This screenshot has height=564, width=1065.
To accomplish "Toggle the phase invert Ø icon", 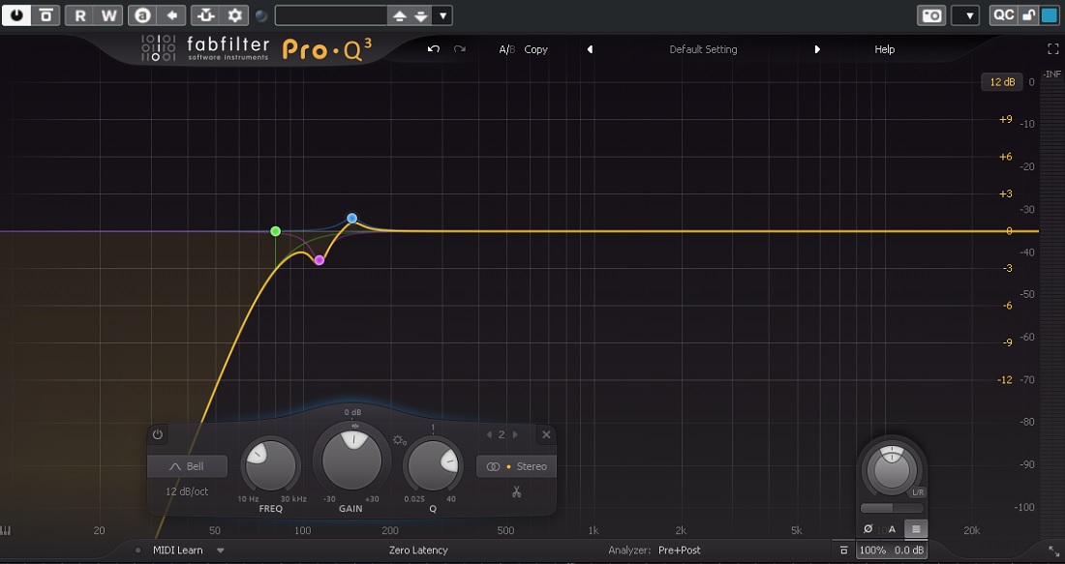I will click(867, 529).
